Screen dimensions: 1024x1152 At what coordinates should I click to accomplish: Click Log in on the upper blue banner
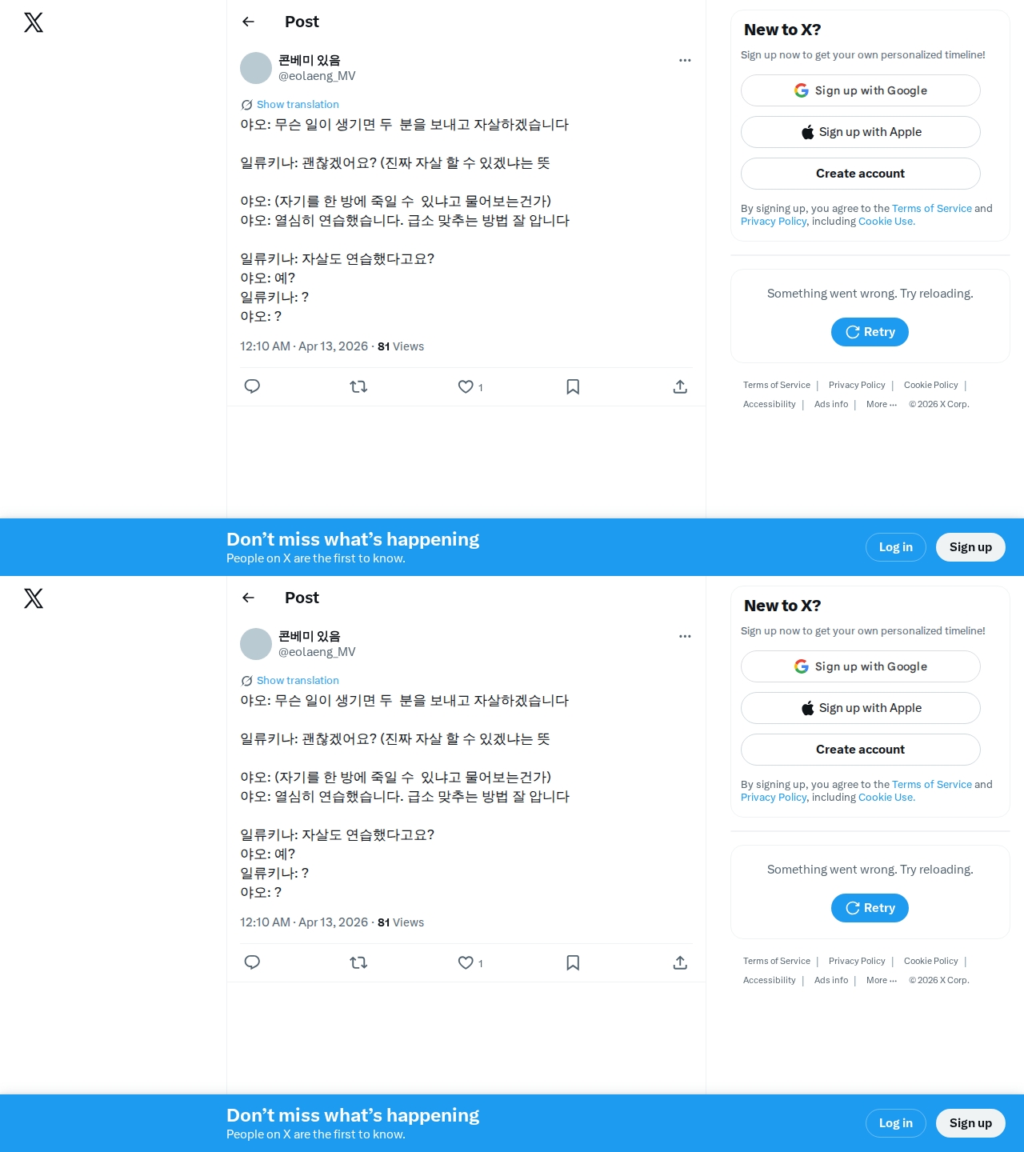pos(896,547)
